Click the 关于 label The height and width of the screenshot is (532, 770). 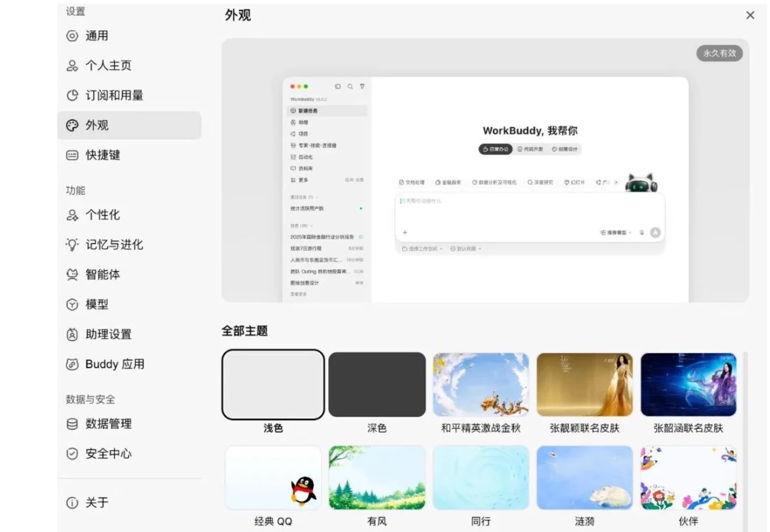97,503
